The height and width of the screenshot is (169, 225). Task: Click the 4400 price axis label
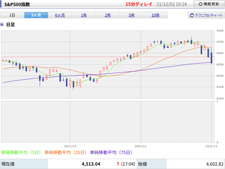click(x=220, y=76)
